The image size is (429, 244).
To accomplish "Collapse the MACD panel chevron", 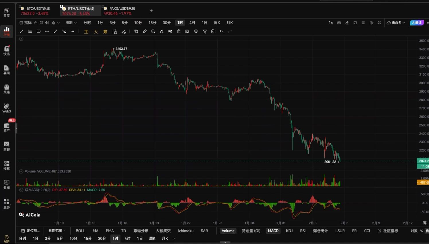I will click(x=21, y=190).
